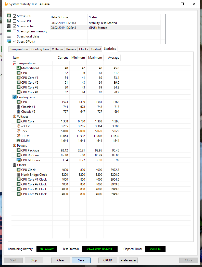This screenshot has height=267, width=202.
Task: Click the 'No battery' indicator
Action: (x=47, y=249)
